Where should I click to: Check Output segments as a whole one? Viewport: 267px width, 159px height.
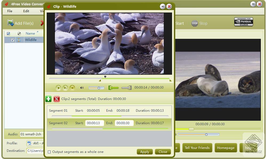coord(49,152)
